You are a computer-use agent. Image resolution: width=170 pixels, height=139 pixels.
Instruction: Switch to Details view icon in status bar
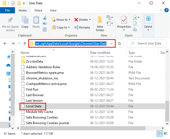click(160, 133)
